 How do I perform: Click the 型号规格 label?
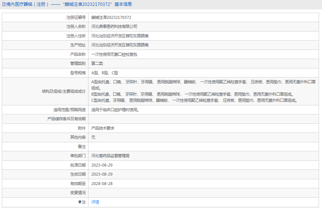pos(78,73)
